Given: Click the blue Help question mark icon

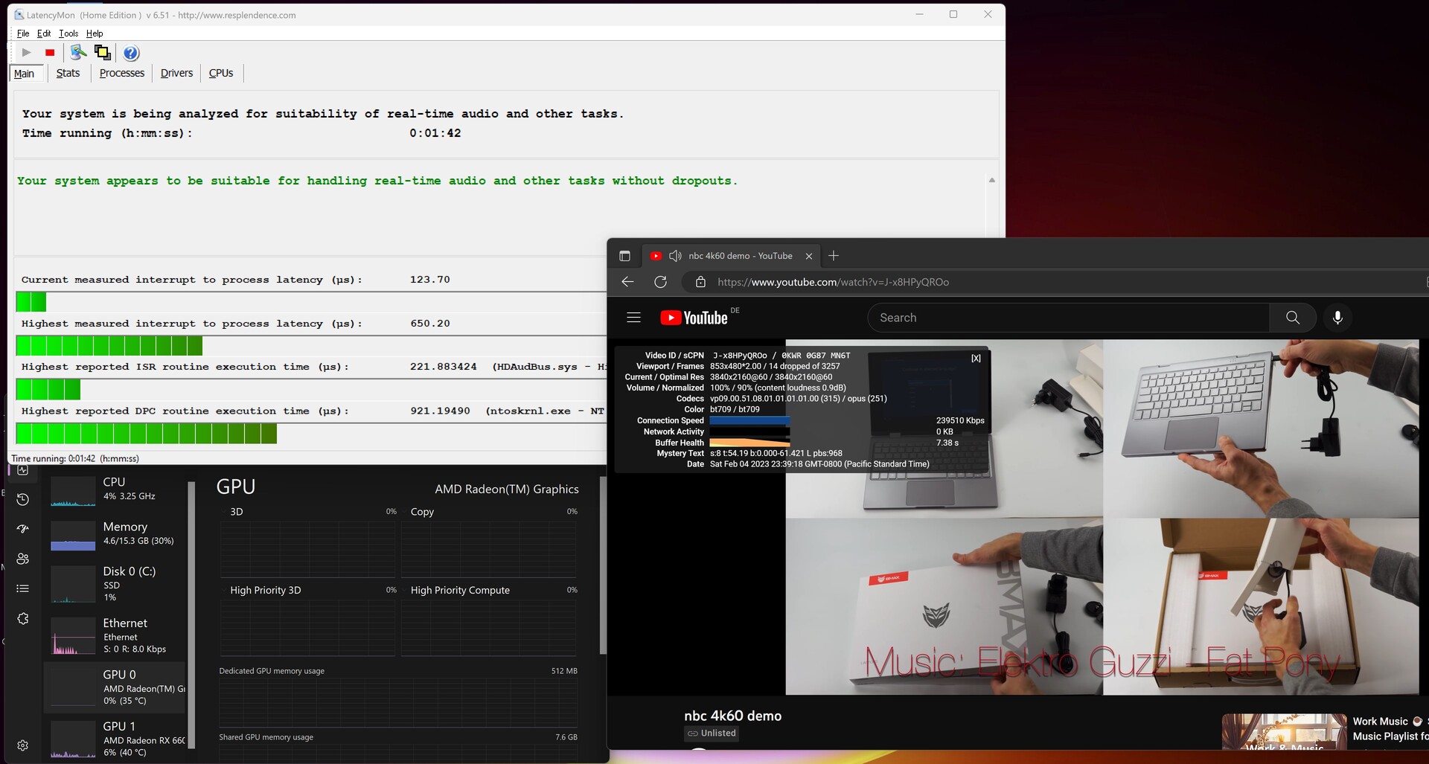Looking at the screenshot, I should (131, 53).
